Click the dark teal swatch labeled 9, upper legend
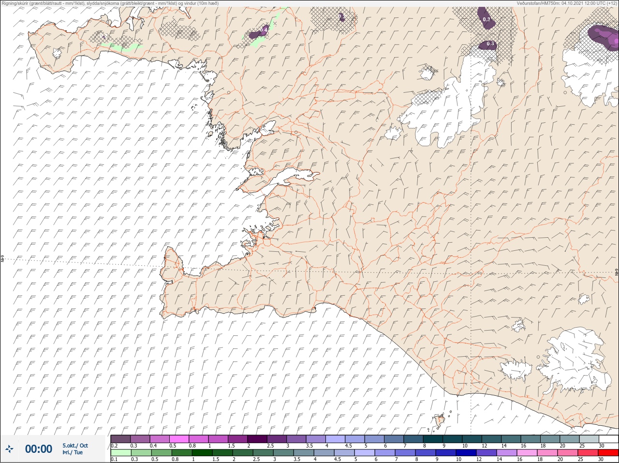Image resolution: width=619 pixels, height=463 pixels. tap(452, 439)
